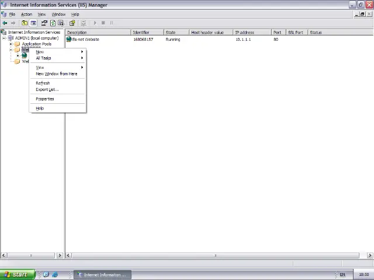Sort by Host header value column
The height and width of the screenshot is (280, 374).
point(211,33)
